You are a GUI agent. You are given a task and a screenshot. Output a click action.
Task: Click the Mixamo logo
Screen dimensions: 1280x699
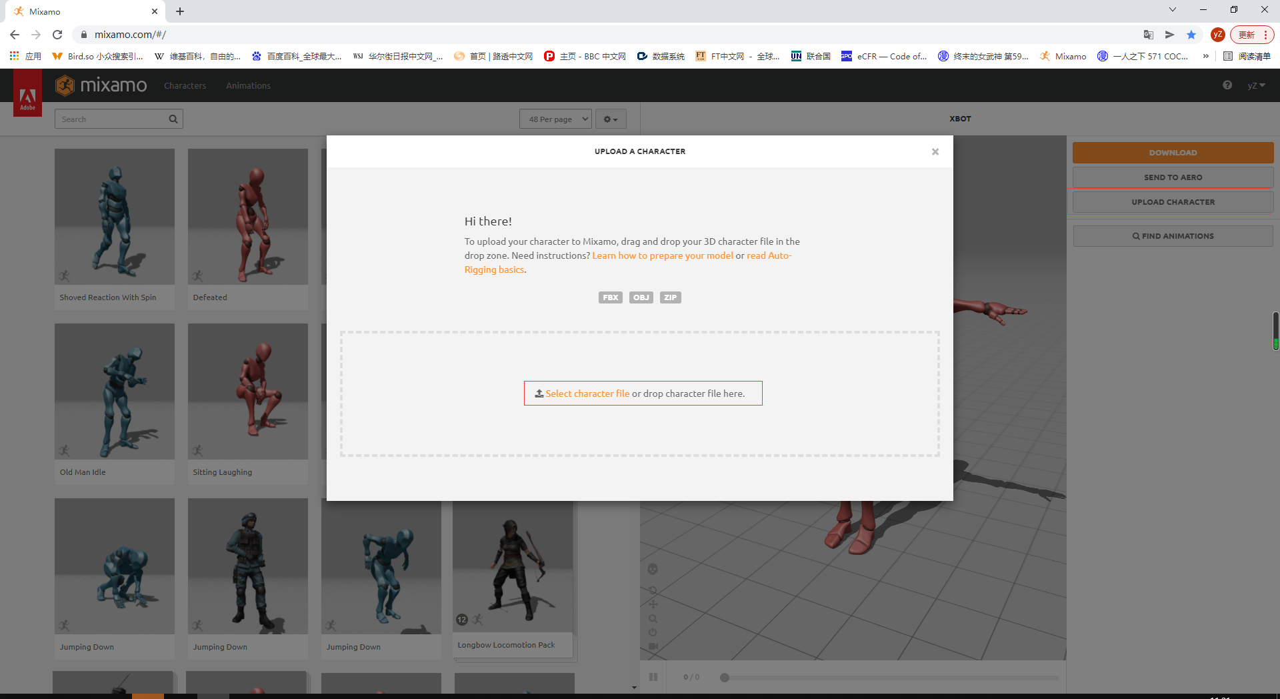(x=101, y=85)
